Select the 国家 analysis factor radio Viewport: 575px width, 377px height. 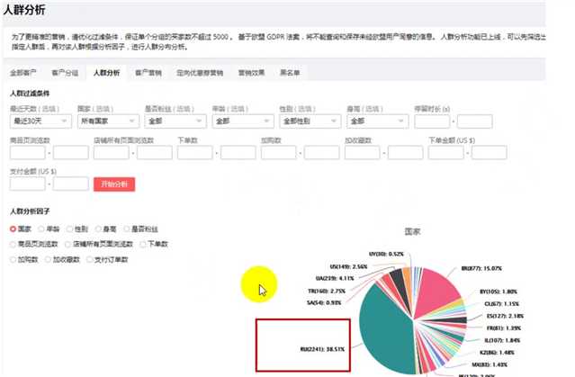13,229
